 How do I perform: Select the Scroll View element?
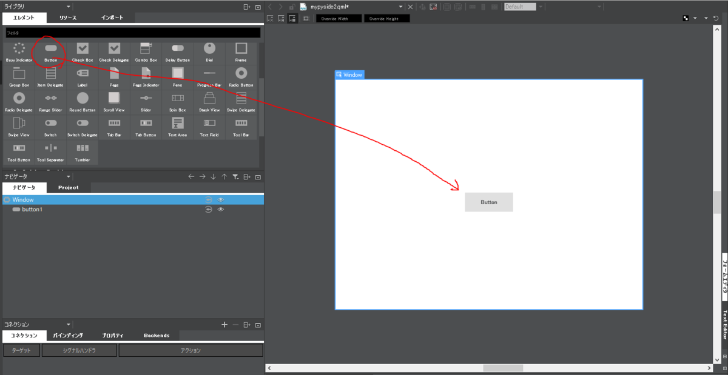(114, 102)
